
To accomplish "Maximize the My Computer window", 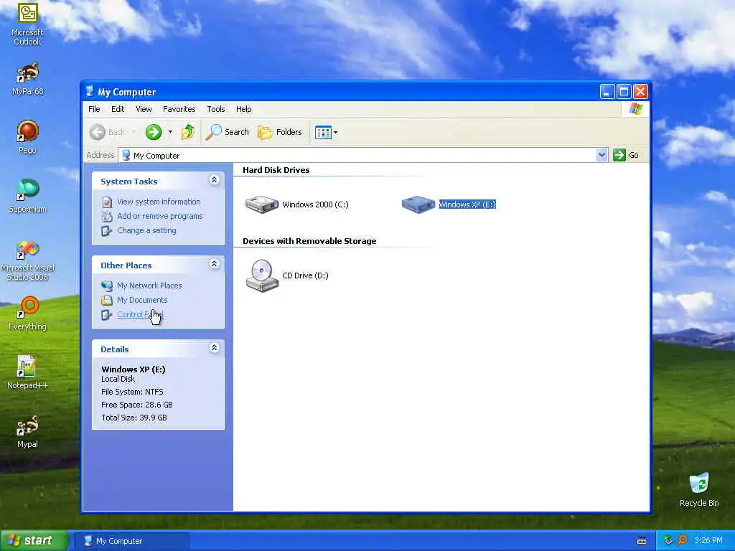I will point(624,92).
